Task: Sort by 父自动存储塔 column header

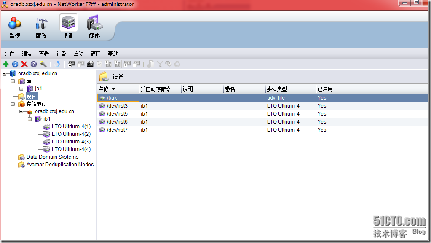Action: point(160,89)
